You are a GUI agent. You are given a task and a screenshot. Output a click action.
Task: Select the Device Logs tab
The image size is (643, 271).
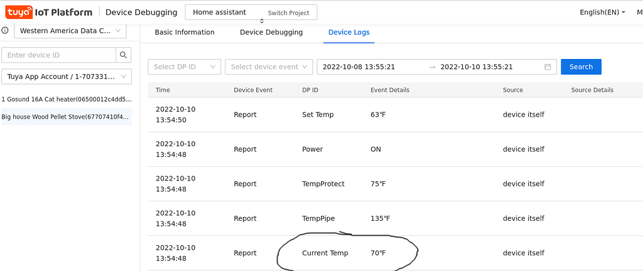[349, 33]
